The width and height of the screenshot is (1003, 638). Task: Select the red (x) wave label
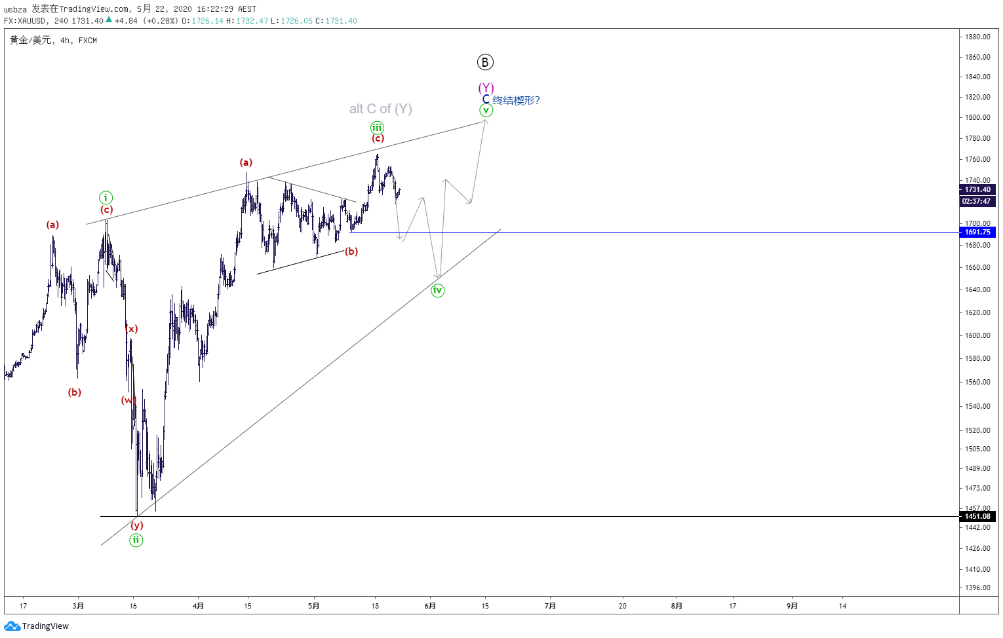[132, 329]
